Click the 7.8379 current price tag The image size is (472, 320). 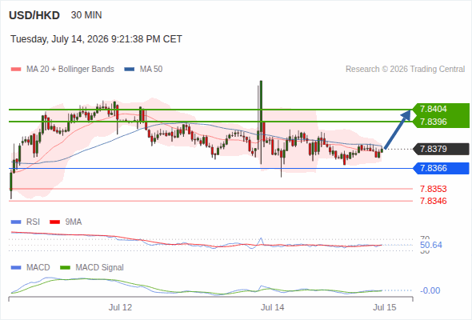point(441,149)
